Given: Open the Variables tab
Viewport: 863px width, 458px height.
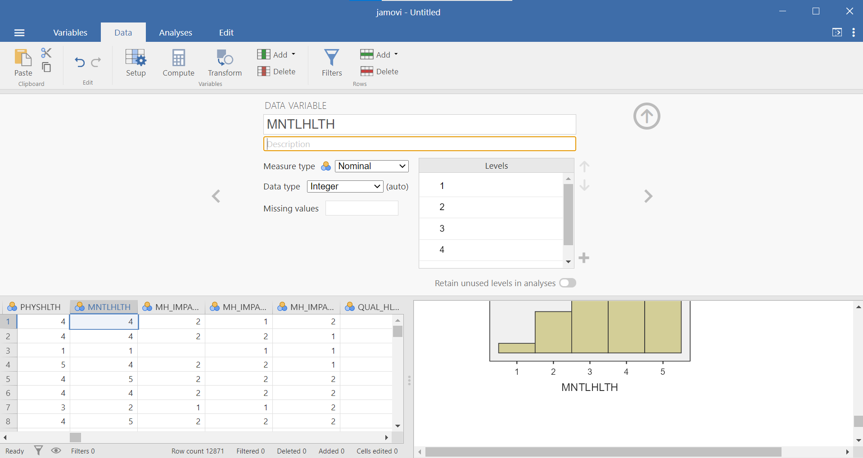Looking at the screenshot, I should (x=70, y=32).
